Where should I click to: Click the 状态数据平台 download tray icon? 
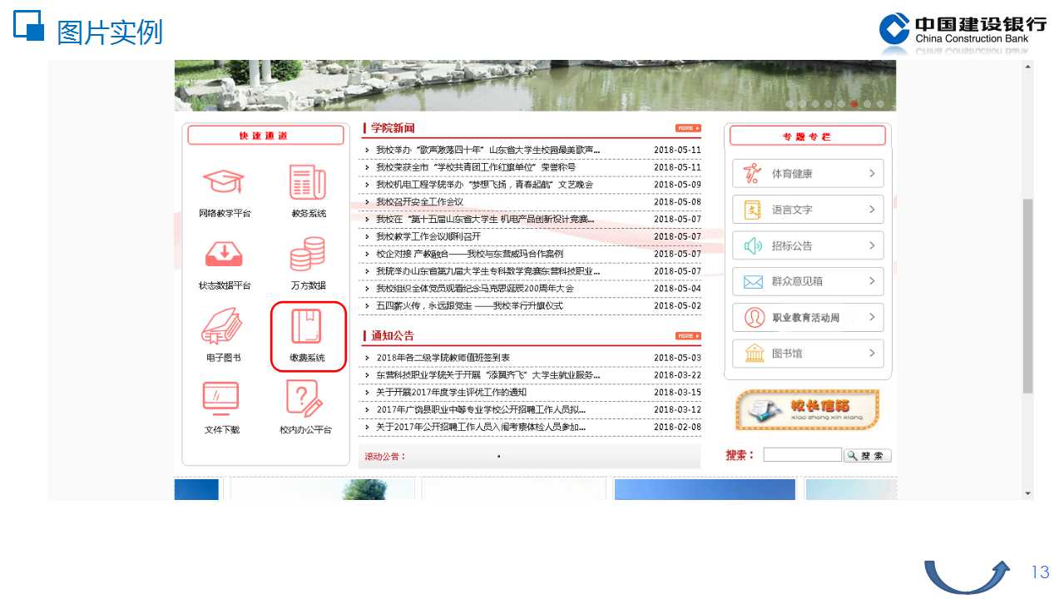(224, 255)
